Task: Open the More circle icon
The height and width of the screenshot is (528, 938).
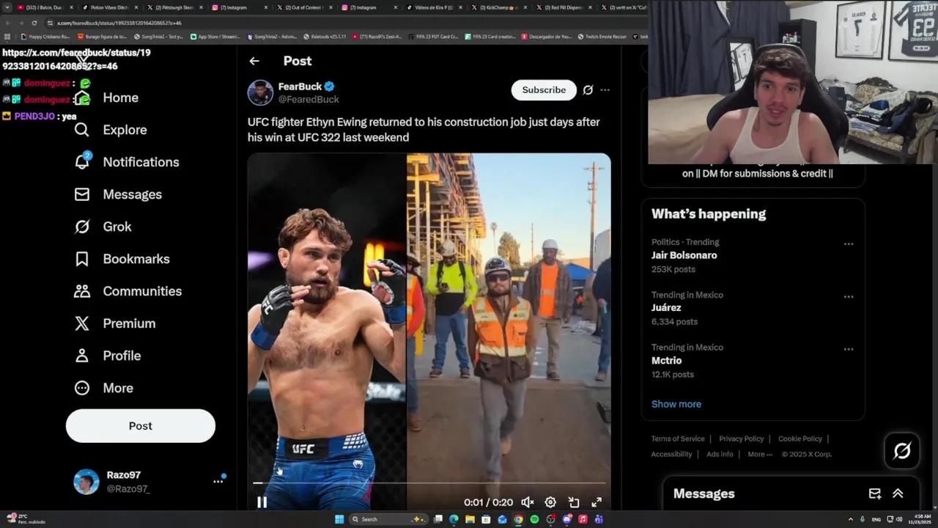Action: [x=82, y=388]
